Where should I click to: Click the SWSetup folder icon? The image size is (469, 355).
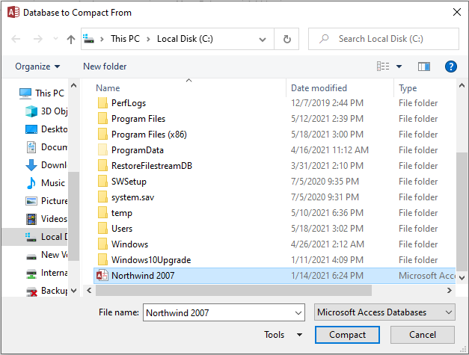pos(102,182)
